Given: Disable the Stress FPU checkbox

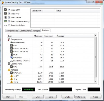Looking at the screenshot, I should 9,14.
